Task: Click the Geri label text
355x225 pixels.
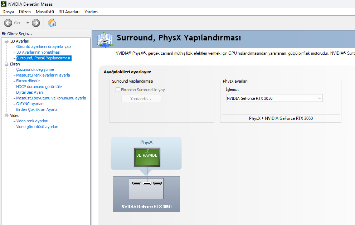Action: 18,23
